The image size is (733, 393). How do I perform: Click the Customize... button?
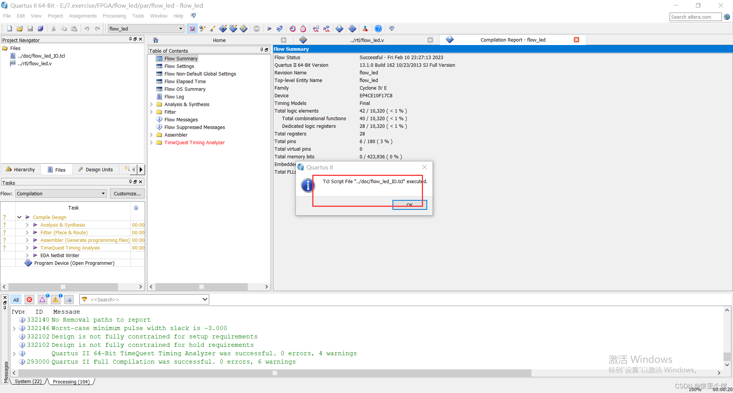[127, 193]
